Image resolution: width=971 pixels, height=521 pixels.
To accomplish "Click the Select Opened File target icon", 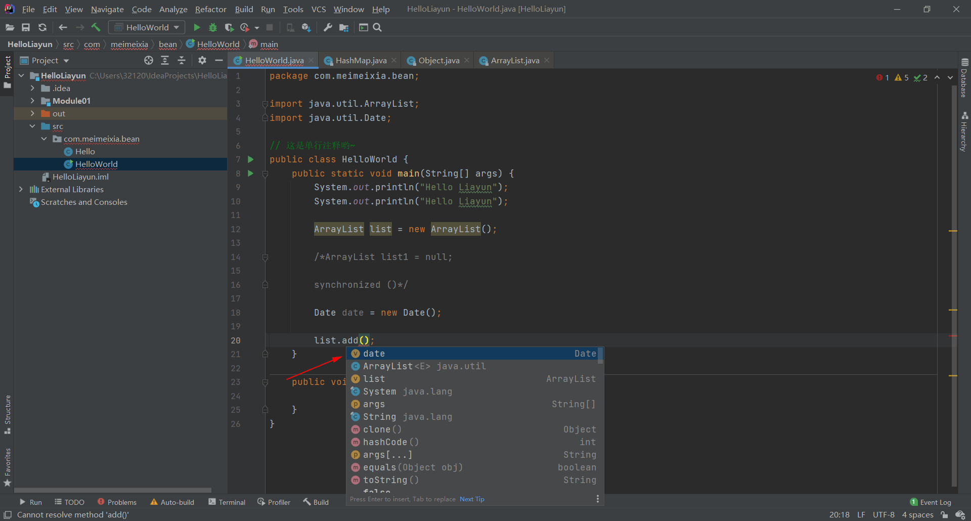I will tap(148, 60).
